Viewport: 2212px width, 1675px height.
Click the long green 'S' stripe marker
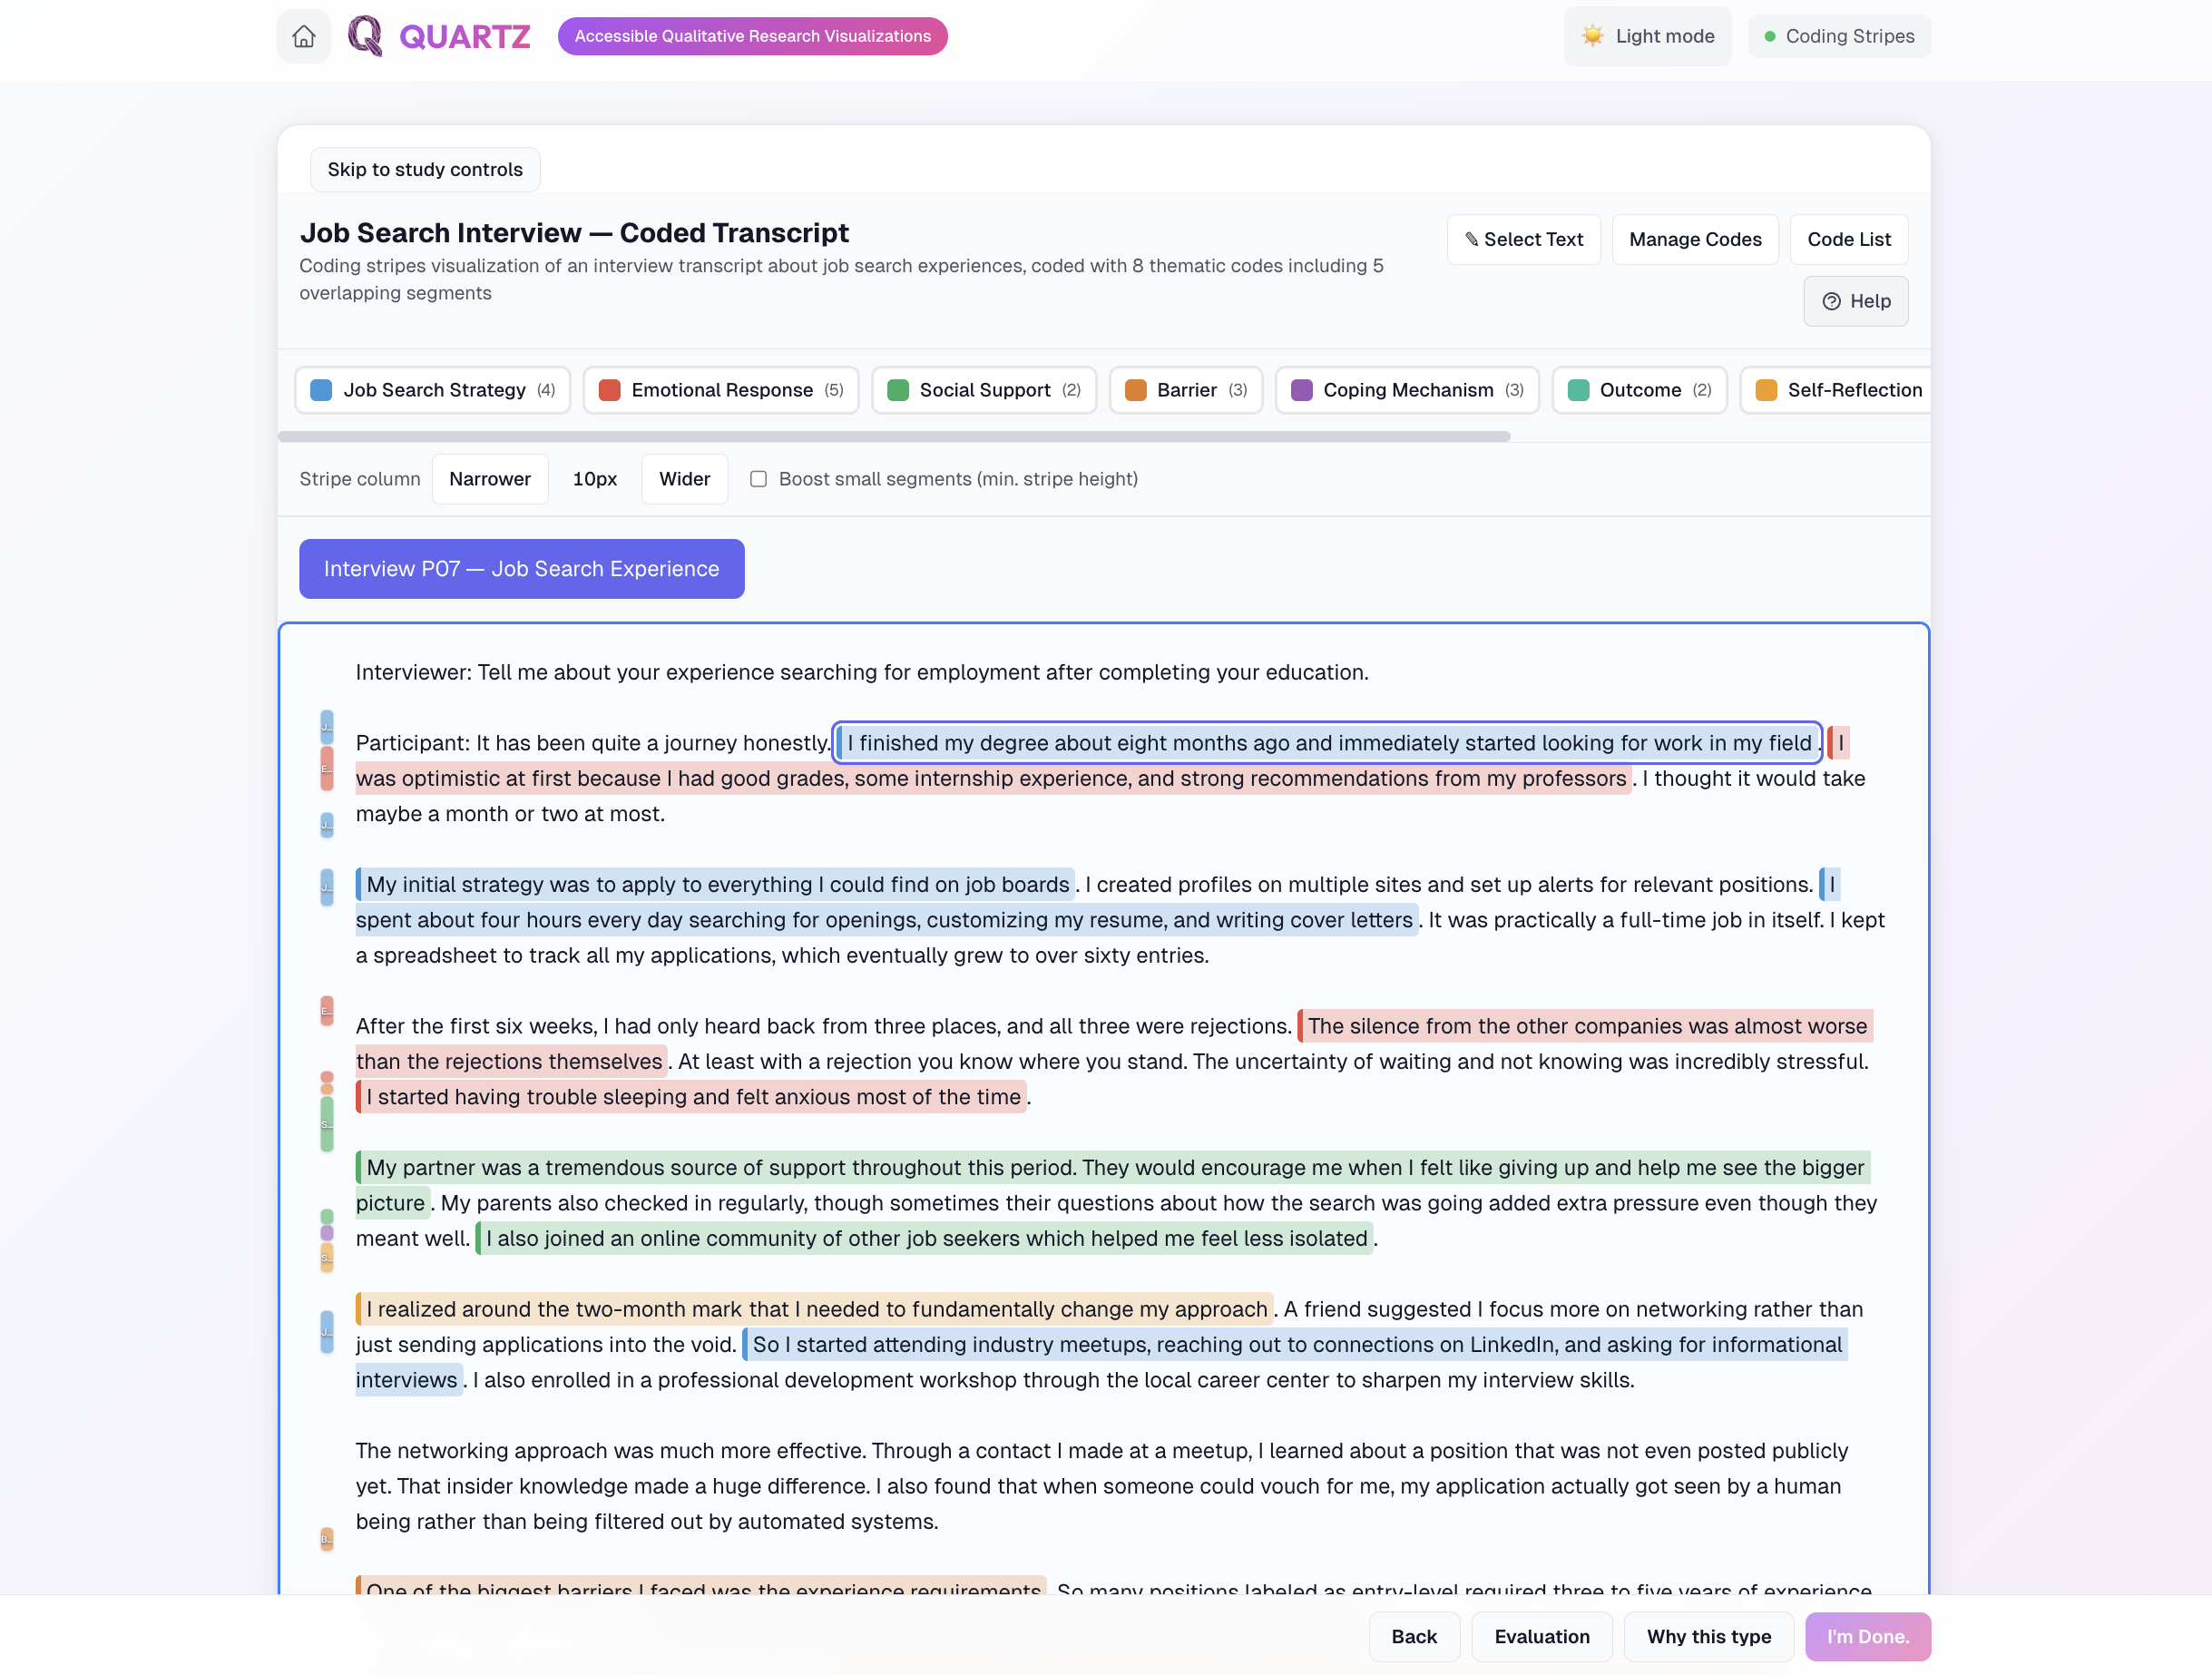(327, 1124)
